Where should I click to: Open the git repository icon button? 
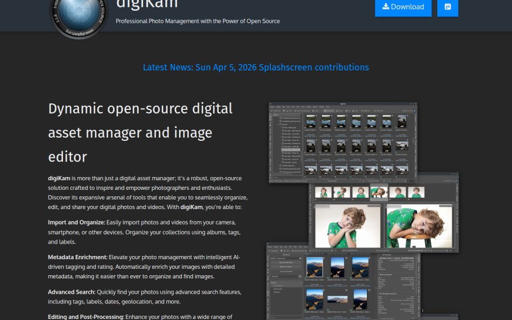(447, 7)
